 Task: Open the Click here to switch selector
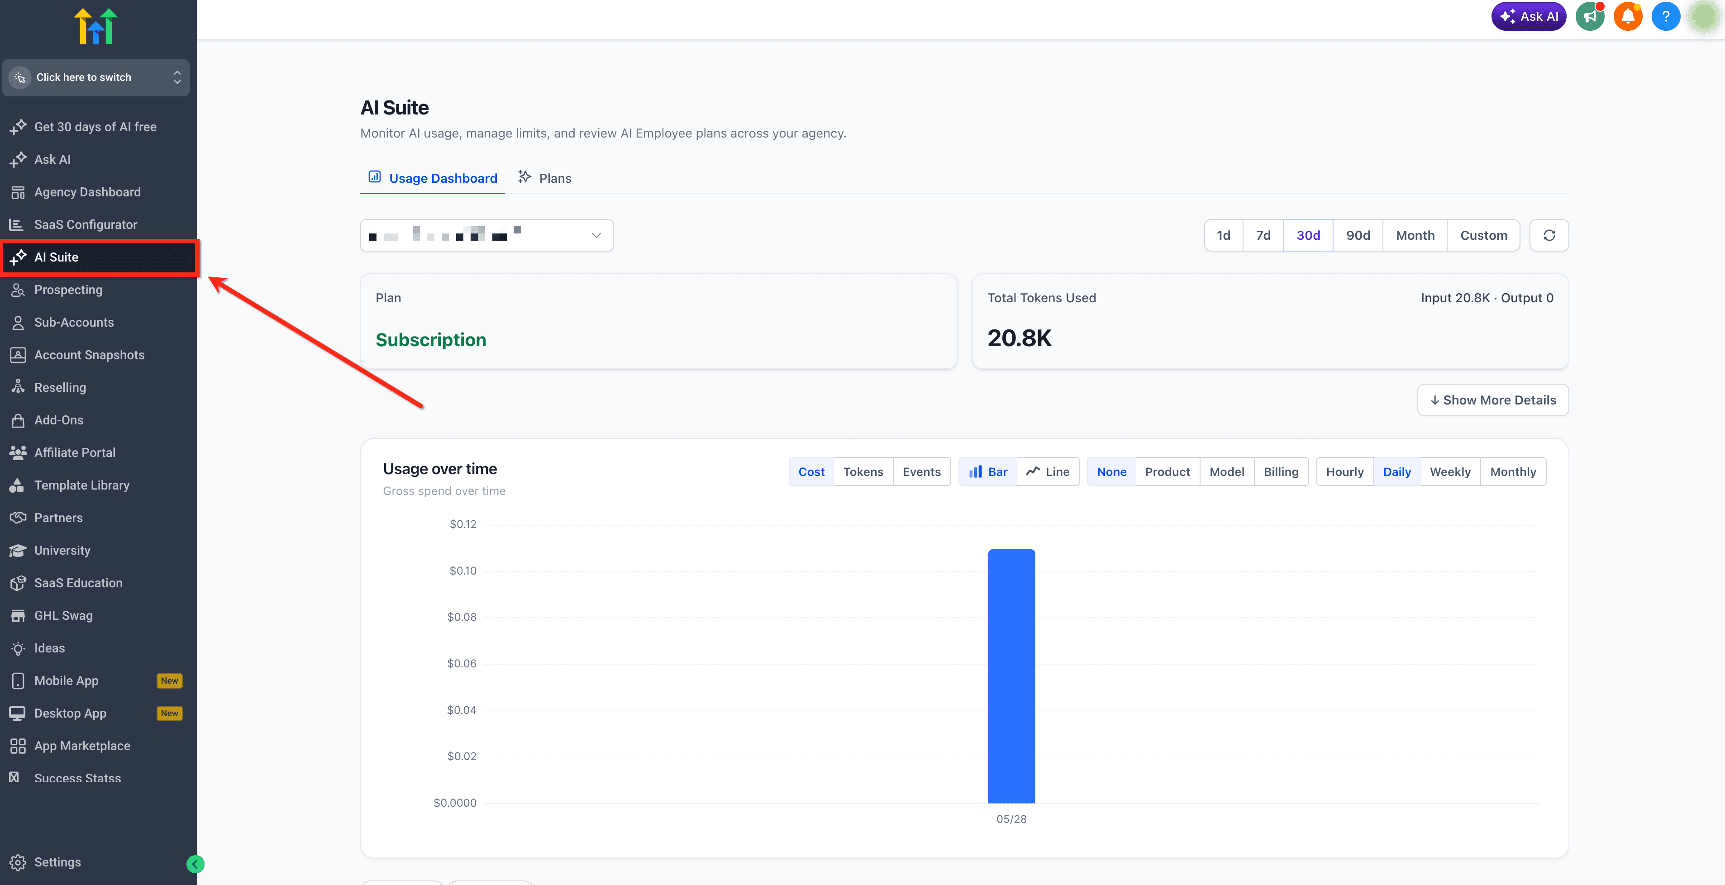point(96,78)
